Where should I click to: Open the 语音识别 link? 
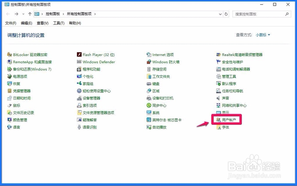(x=90, y=127)
